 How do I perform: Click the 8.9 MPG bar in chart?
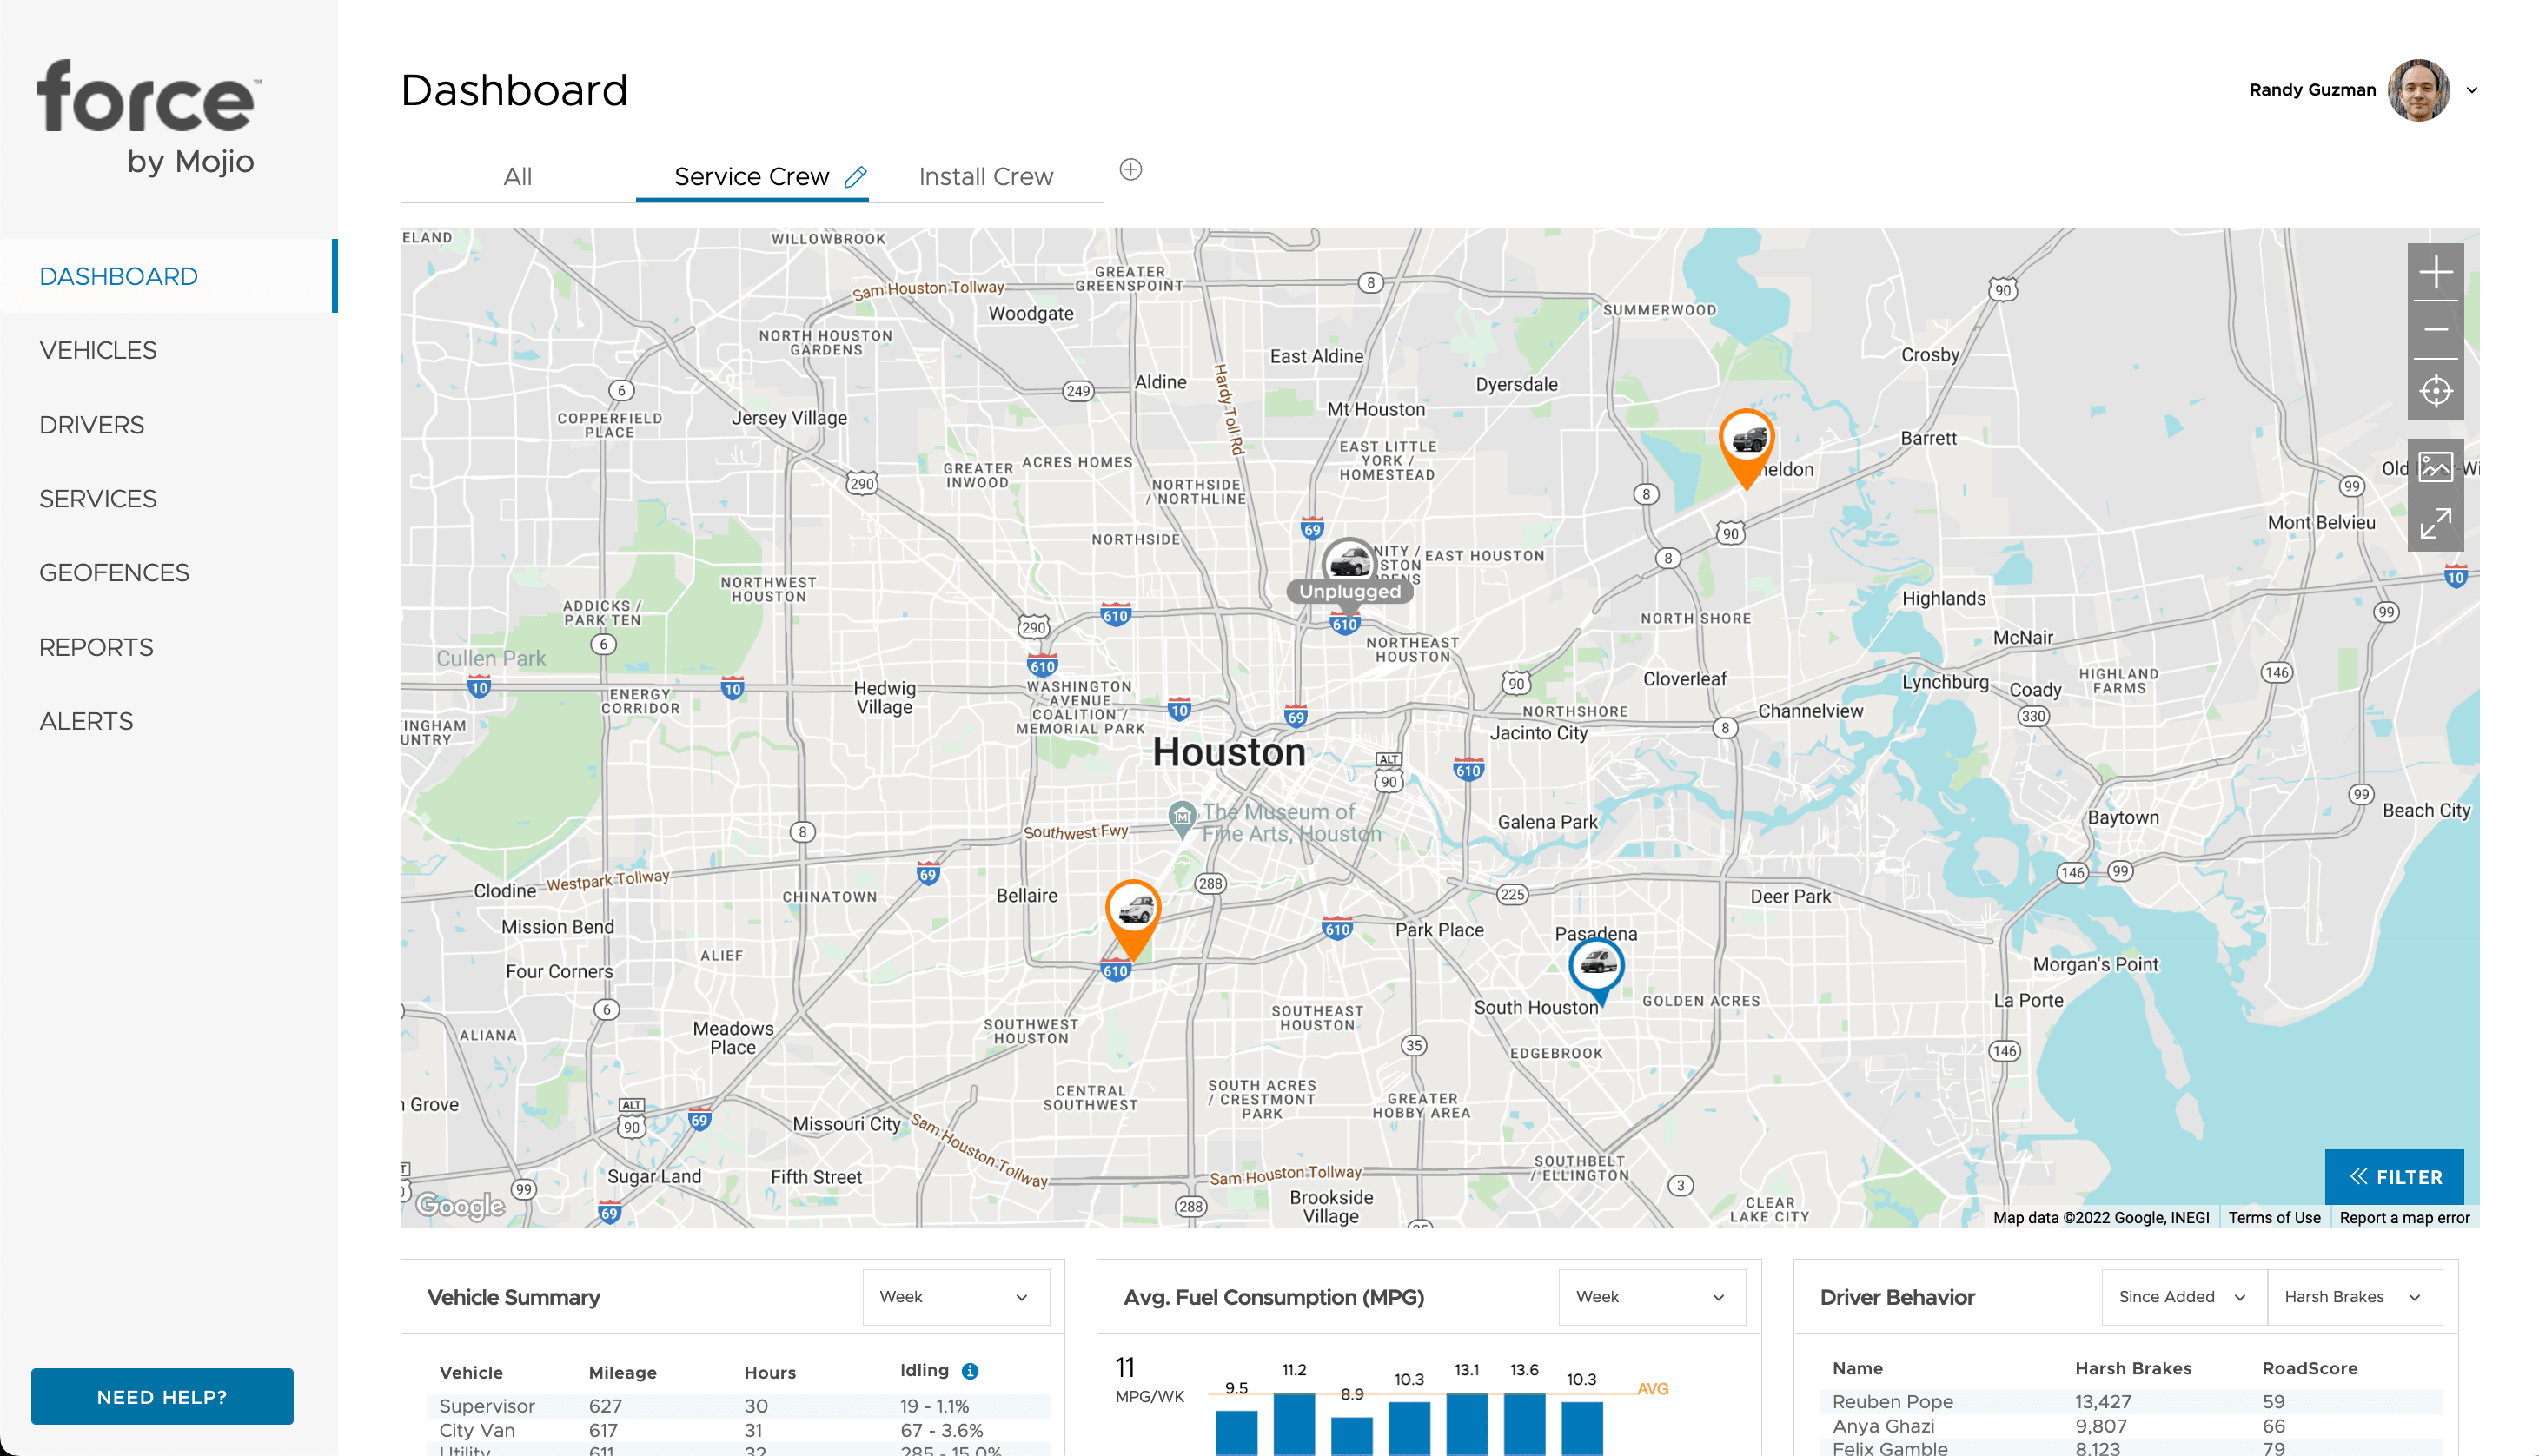click(1351, 1436)
